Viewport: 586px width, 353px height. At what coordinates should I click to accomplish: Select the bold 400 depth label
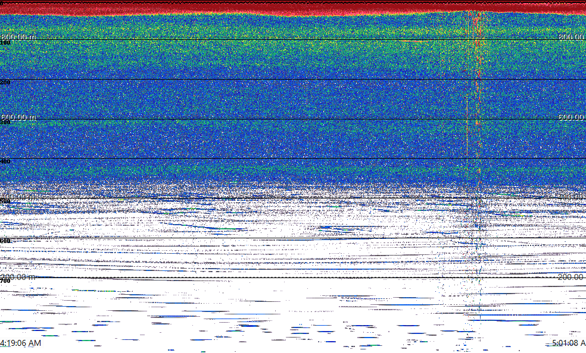(x=5, y=162)
